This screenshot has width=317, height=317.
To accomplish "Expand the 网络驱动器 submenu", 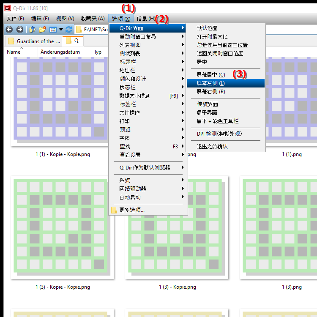I will [148, 189].
